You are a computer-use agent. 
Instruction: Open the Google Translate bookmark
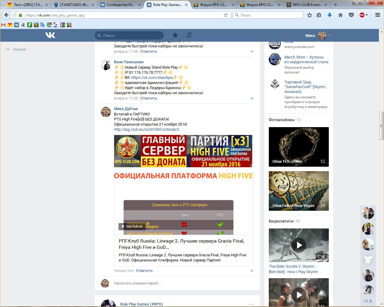[x=43, y=25]
